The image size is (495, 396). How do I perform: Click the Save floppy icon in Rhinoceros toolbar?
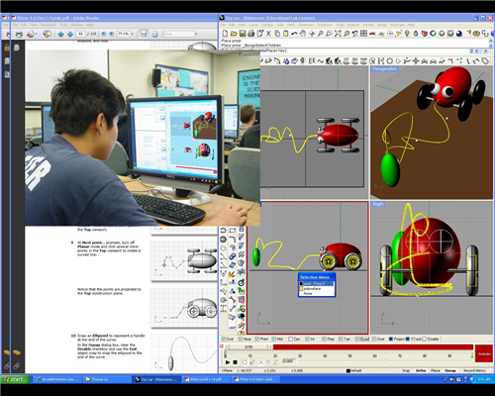[243, 34]
